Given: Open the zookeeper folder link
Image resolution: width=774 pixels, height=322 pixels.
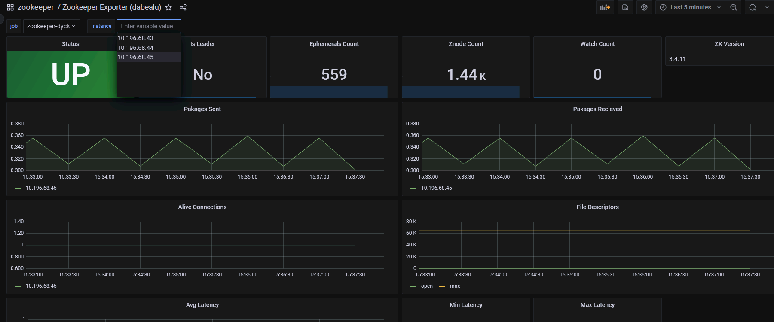Looking at the screenshot, I should [x=36, y=7].
